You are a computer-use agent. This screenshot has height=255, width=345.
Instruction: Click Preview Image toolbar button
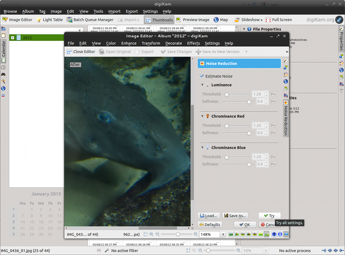pos(193,20)
